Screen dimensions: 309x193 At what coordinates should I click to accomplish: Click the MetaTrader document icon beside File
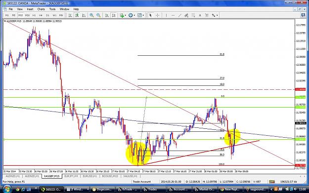point(5,9)
